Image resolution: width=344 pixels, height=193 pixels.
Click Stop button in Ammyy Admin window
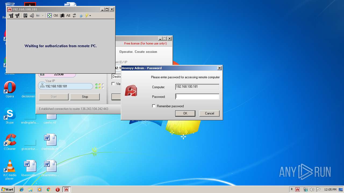[85, 97]
